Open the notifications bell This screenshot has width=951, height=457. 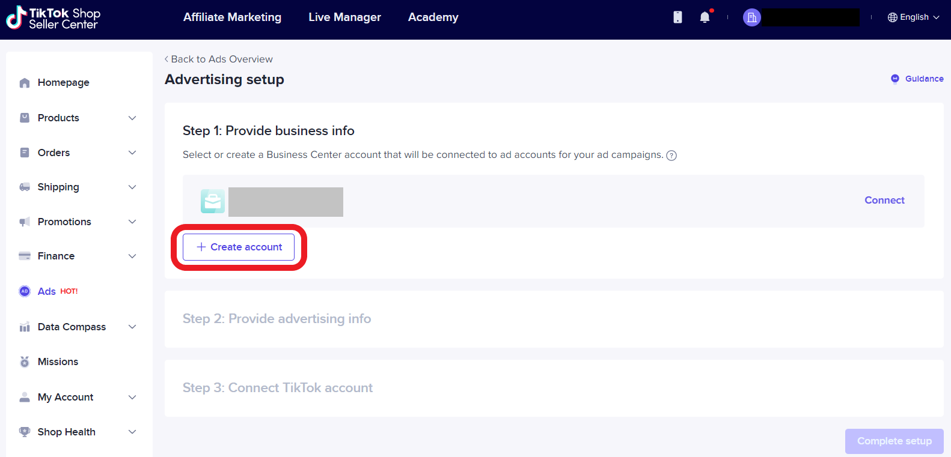point(705,17)
